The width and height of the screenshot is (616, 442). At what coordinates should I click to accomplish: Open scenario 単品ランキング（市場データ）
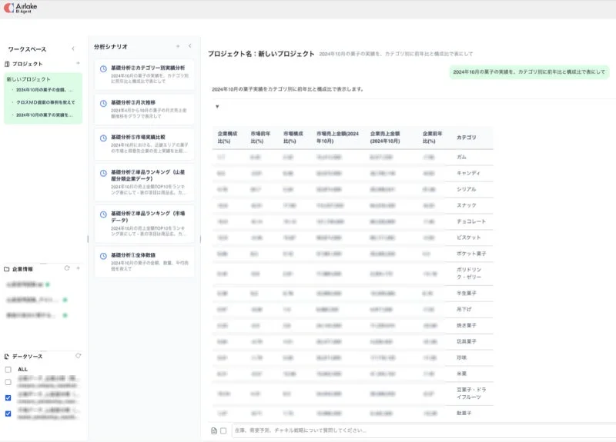[x=145, y=224]
